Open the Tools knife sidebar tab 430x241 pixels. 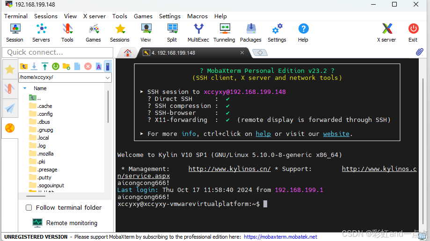pyautogui.click(x=10, y=89)
